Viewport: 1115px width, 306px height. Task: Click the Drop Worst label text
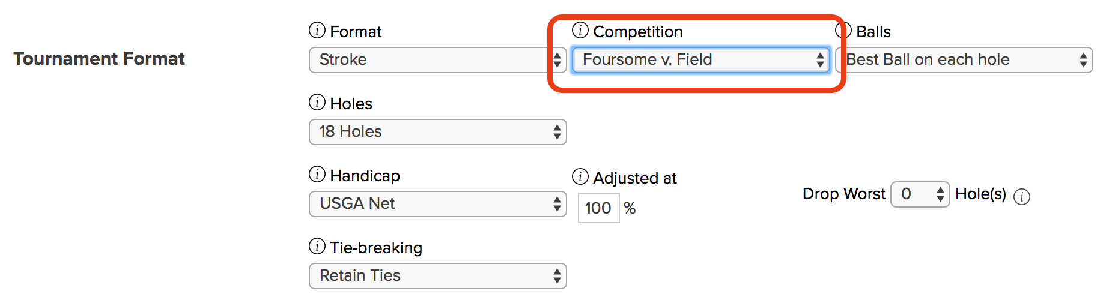(x=844, y=194)
